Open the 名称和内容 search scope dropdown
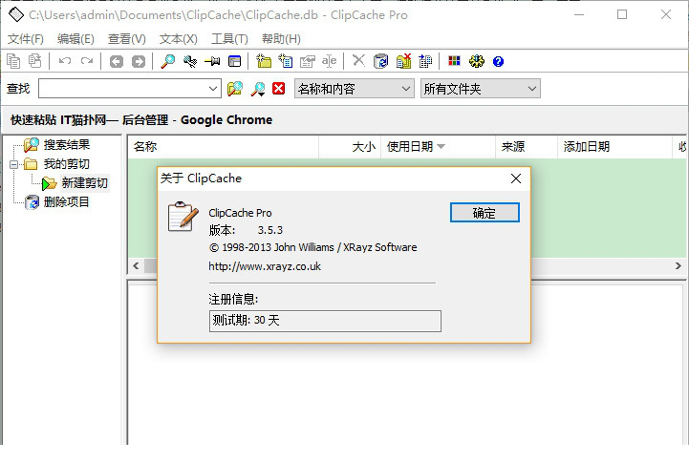This screenshot has height=462, width=689. tap(355, 89)
